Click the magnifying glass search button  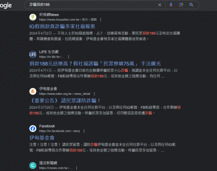click(191, 5)
